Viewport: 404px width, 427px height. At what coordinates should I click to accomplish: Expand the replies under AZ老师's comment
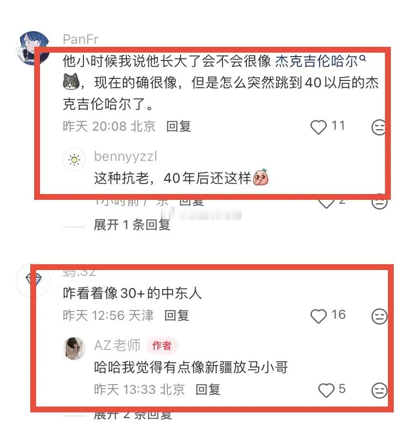coord(133,415)
